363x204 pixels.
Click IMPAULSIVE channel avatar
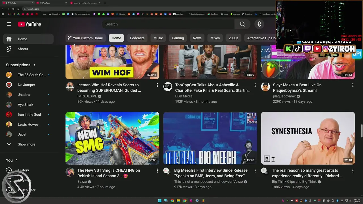(x=70, y=87)
